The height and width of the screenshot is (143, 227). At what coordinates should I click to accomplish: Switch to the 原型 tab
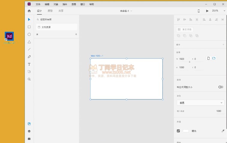pos(50,11)
